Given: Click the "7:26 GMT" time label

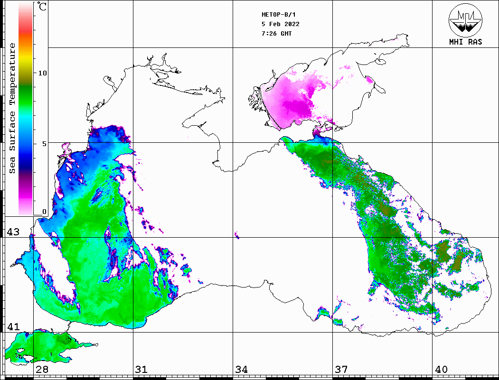Looking at the screenshot, I should [x=276, y=34].
